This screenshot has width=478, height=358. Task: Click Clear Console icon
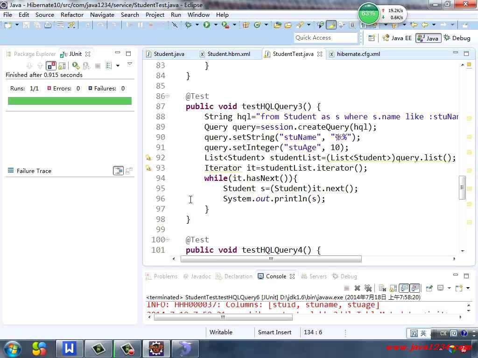382,288
